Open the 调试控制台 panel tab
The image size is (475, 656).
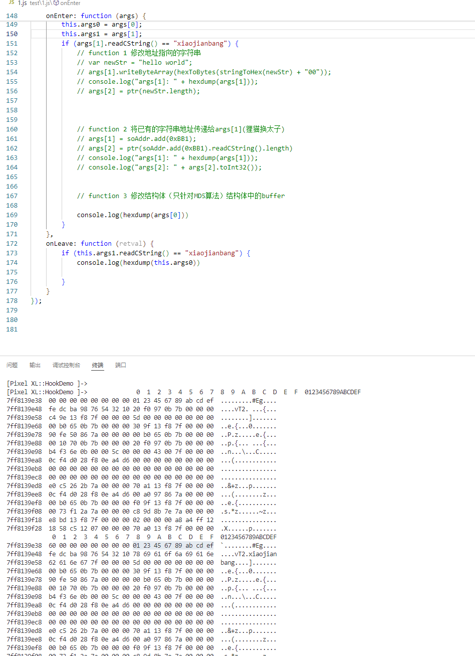(66, 365)
